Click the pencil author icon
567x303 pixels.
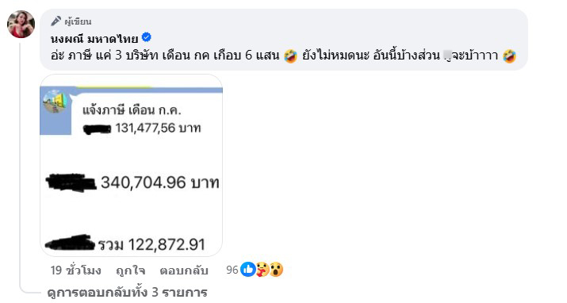(56, 21)
